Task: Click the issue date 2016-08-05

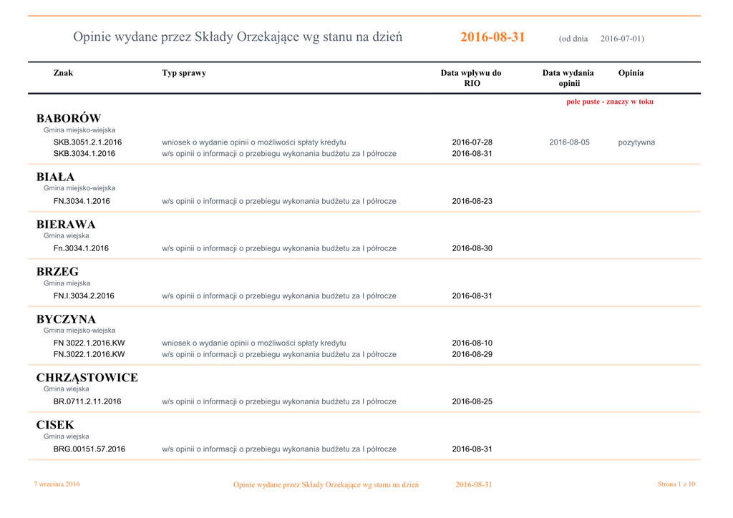Action: pos(569,142)
